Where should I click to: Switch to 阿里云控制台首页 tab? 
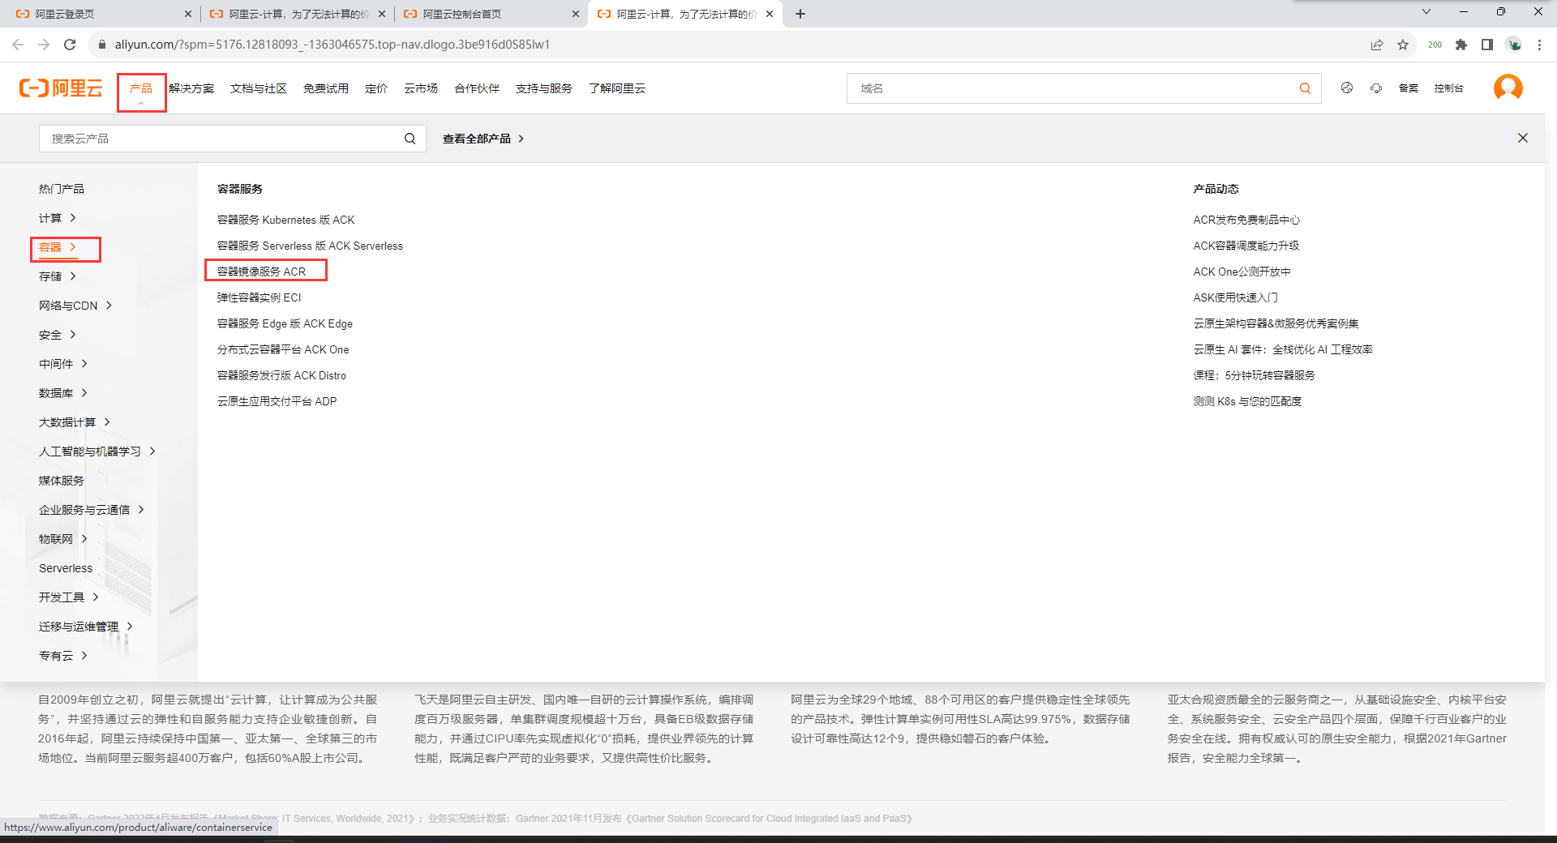point(461,14)
